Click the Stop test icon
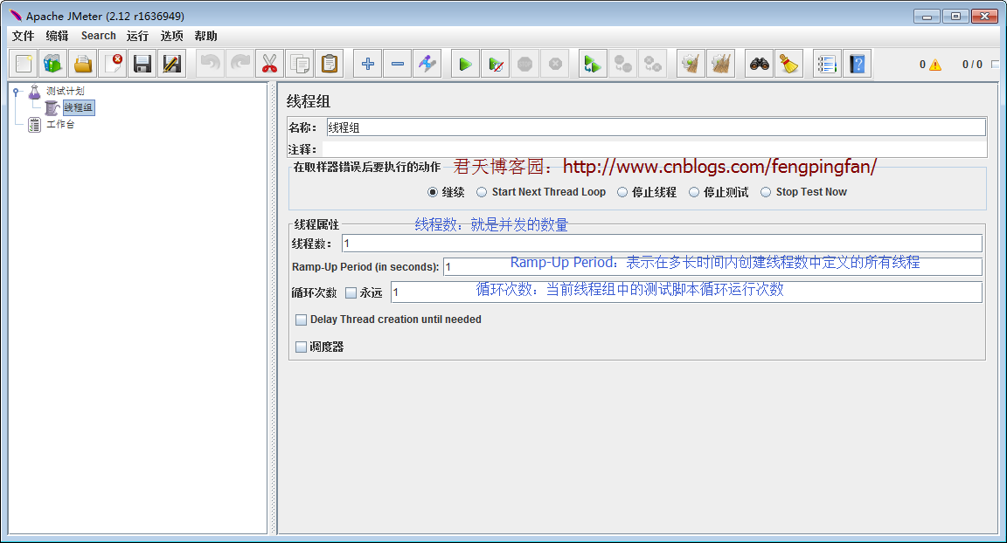Viewport: 1007px width, 543px height. click(x=524, y=64)
